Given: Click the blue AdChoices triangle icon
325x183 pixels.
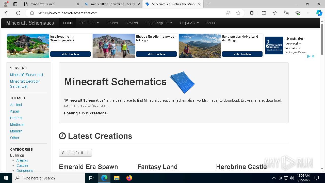Looking at the screenshot, I should [x=309, y=56].
